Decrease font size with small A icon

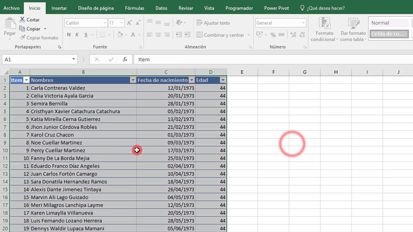138,23
